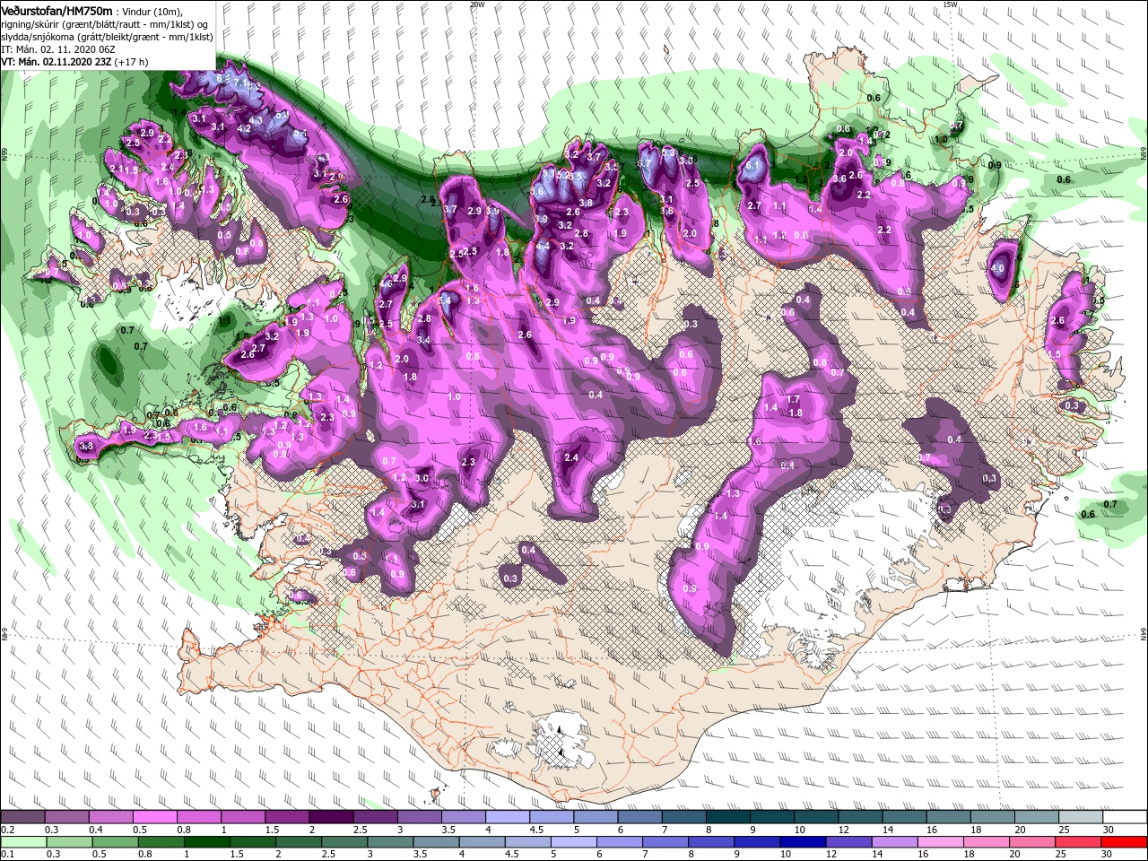Pick the dark teal snow swatch at 9
This screenshot has width=1148, height=861.
click(772, 817)
